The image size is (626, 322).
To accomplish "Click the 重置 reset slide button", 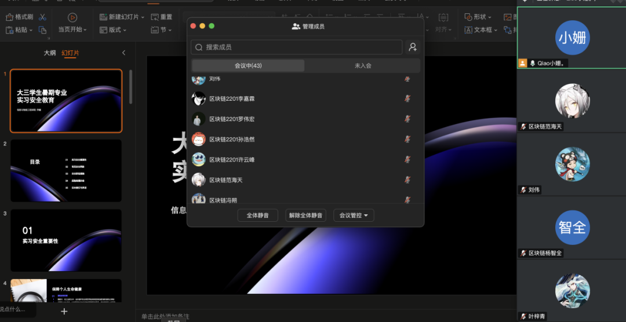I will pos(162,17).
